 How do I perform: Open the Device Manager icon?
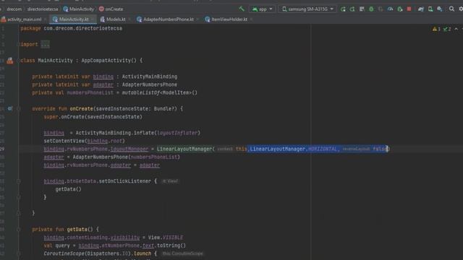click(x=430, y=9)
